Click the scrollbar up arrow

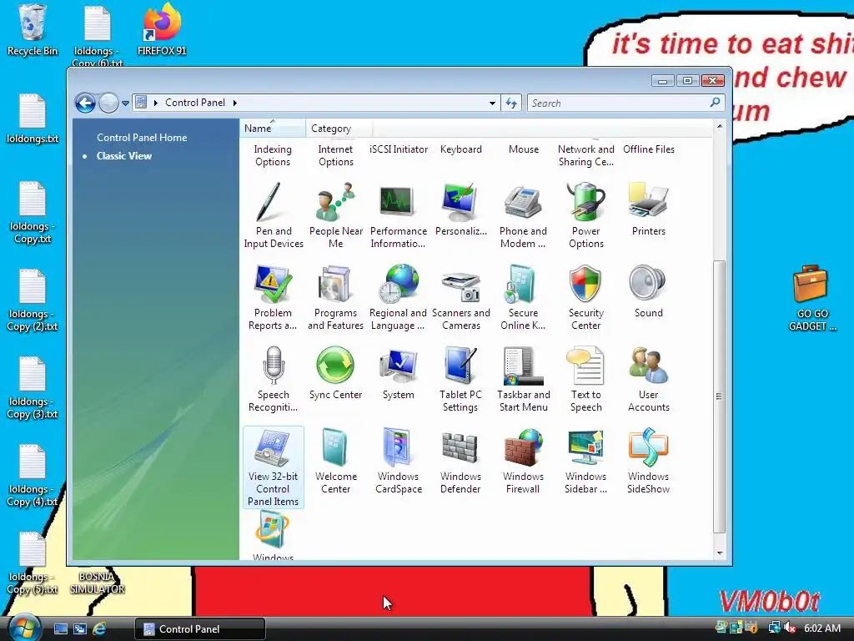click(720, 127)
